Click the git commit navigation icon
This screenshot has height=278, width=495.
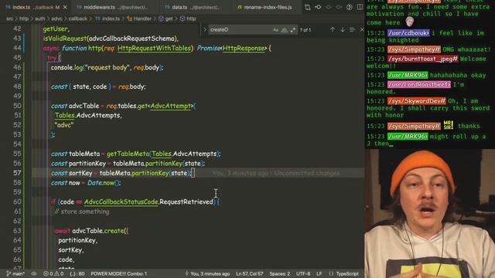(x=318, y=7)
